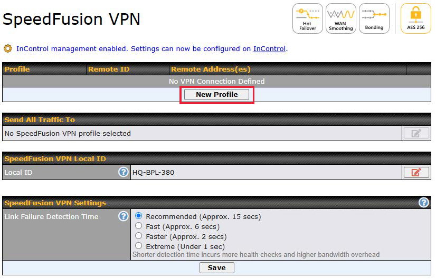Click the InControl gear icon
The height and width of the screenshot is (279, 436).
pyautogui.click(x=8, y=49)
